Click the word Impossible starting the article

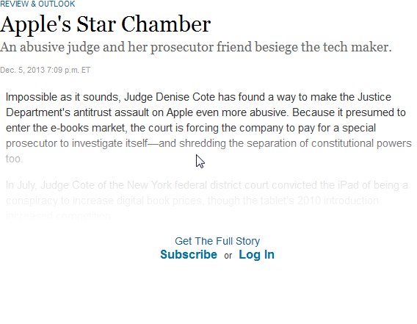pos(32,97)
